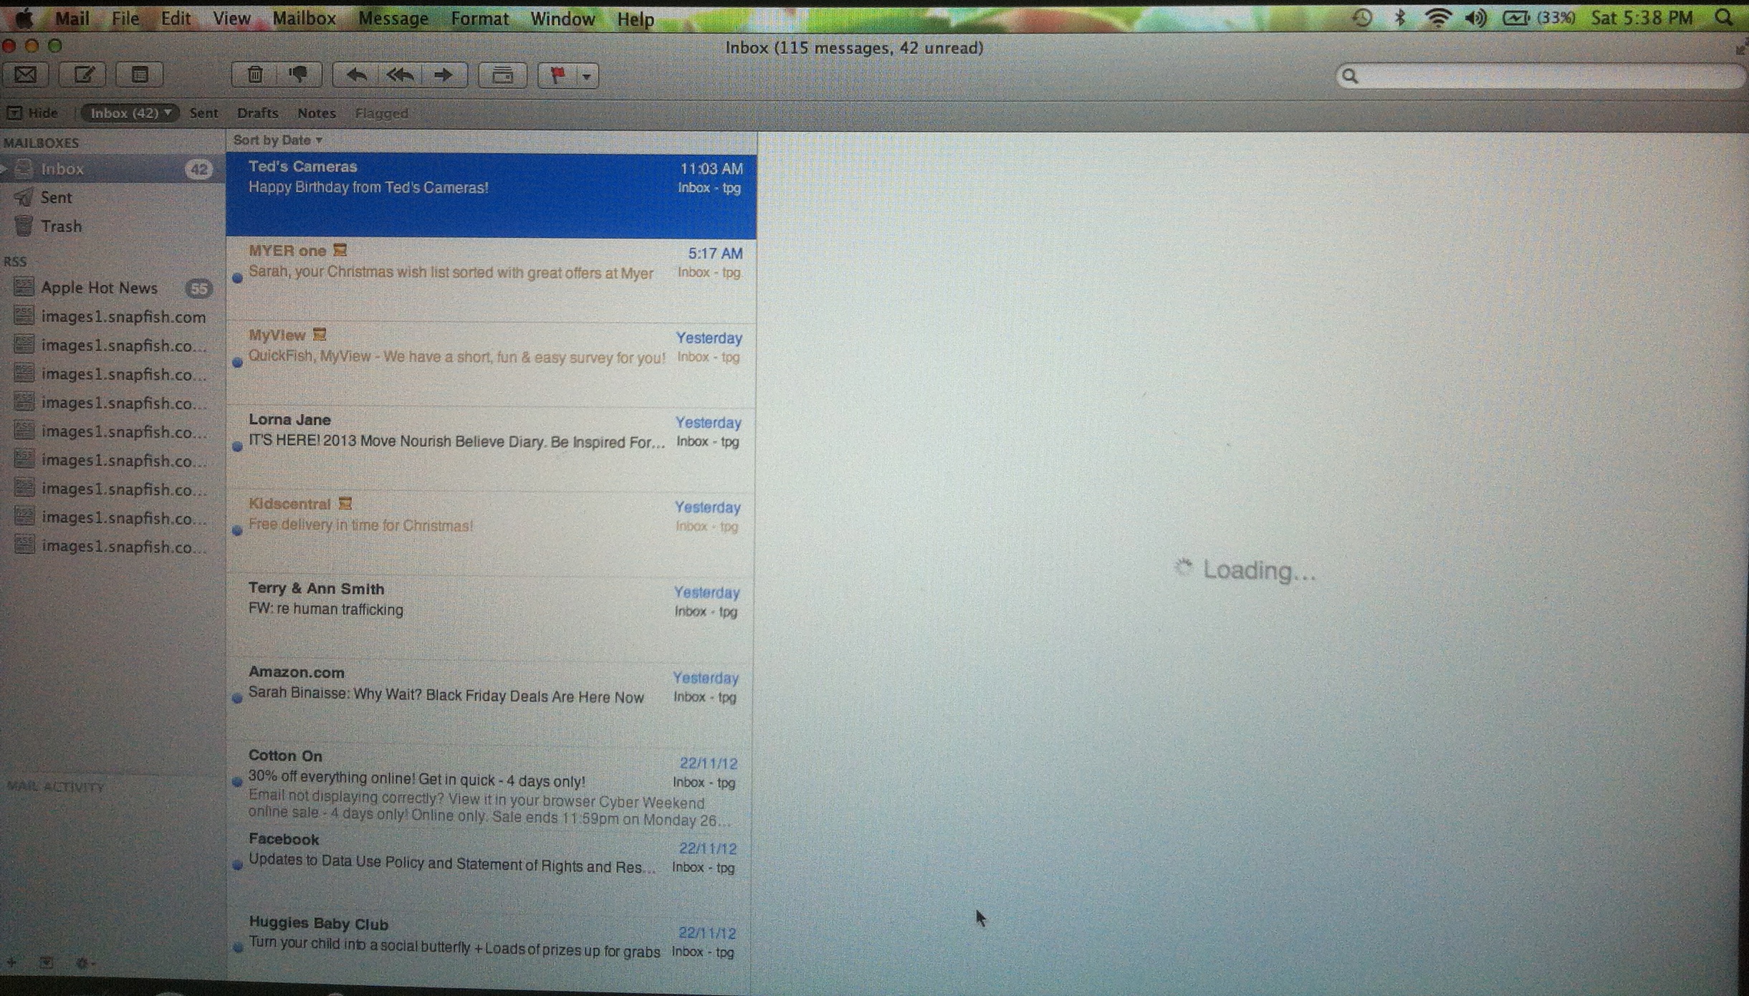Click the Delete message trash icon

coord(254,75)
